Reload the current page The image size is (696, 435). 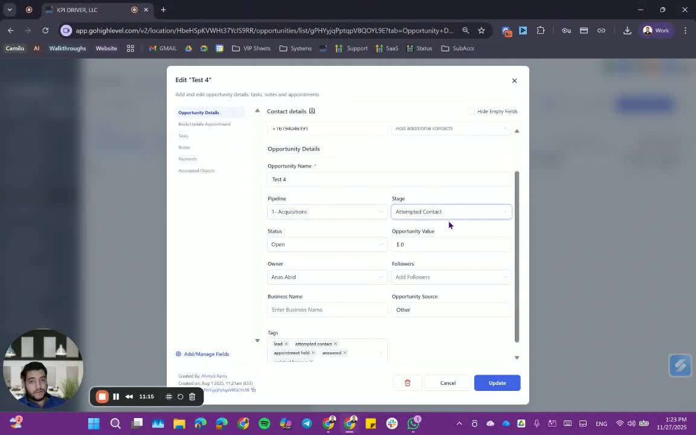45,31
